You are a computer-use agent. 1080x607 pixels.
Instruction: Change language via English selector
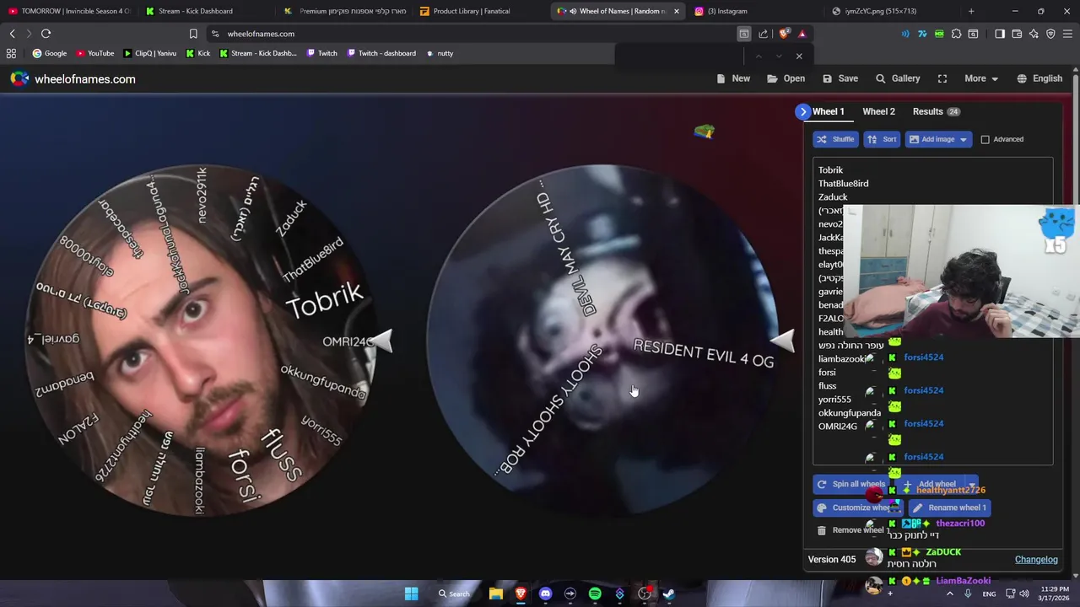[1039, 78]
